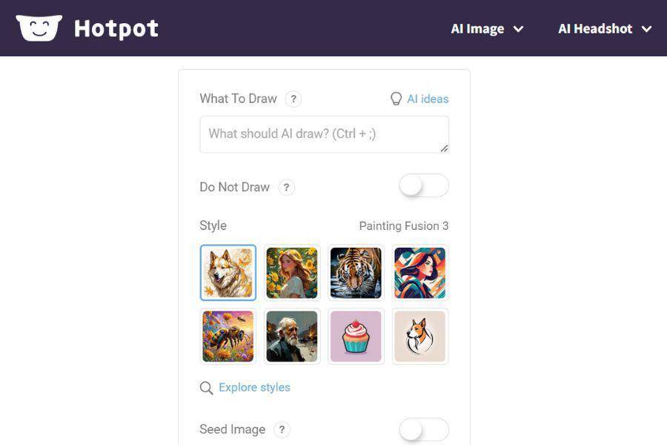The width and height of the screenshot is (667, 445).
Task: Open the What To Draw help icon
Action: point(293,99)
